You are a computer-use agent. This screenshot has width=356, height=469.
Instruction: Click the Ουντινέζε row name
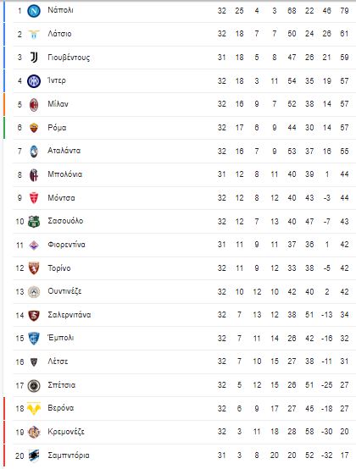tap(64, 291)
